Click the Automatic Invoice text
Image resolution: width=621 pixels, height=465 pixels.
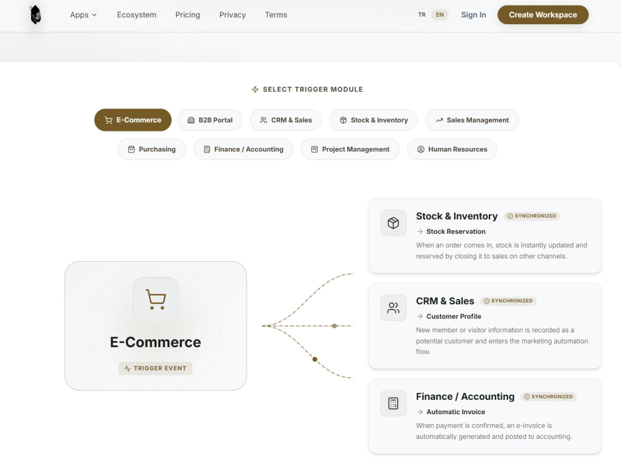coord(456,412)
